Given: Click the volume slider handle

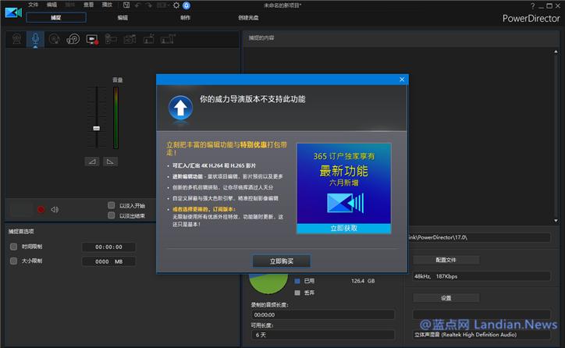Looking at the screenshot, I should click(96, 128).
